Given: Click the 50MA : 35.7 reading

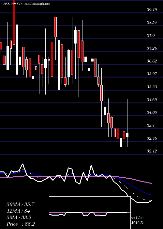Looking at the screenshot, I should [x=21, y=204].
